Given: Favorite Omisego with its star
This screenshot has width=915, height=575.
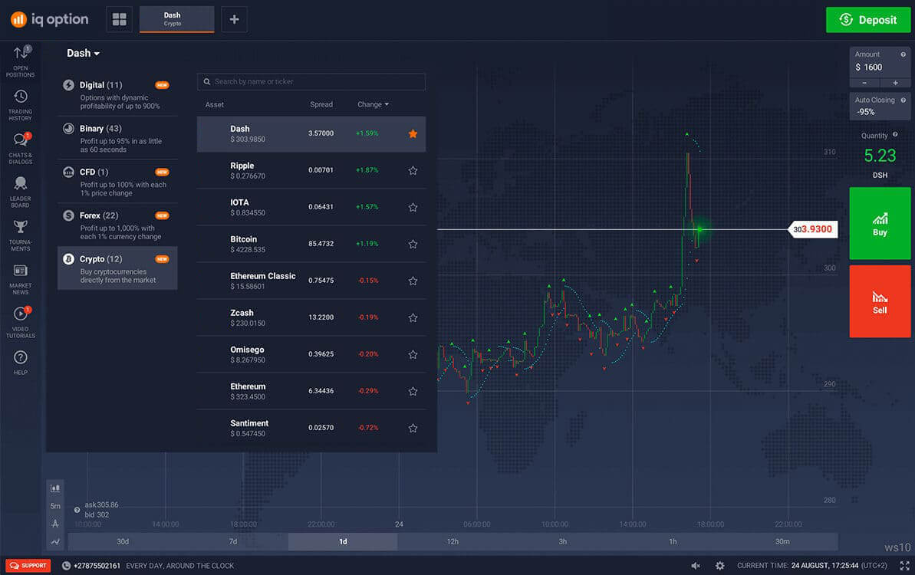Looking at the screenshot, I should [x=413, y=354].
